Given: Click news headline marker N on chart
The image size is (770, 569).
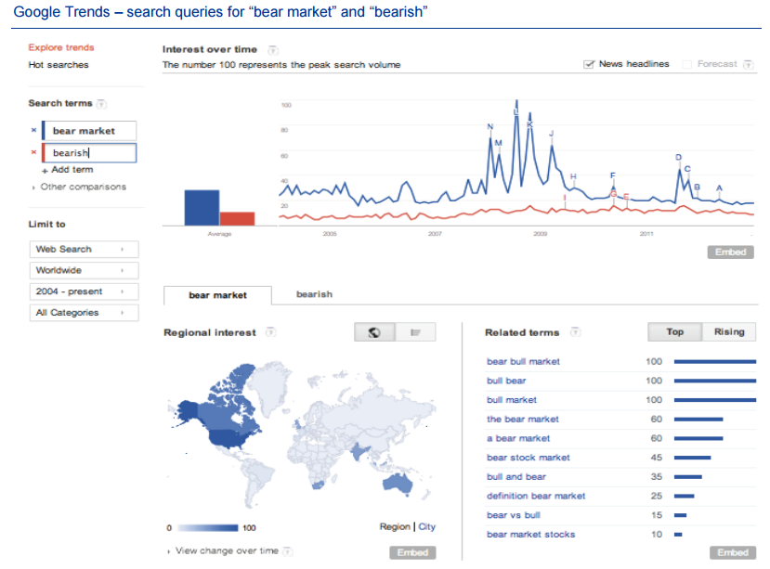Looking at the screenshot, I should pos(490,126).
